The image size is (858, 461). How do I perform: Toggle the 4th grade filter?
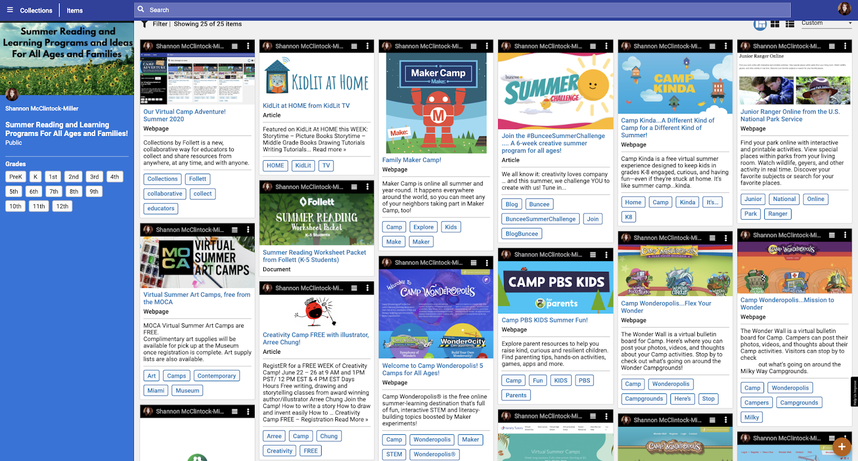pos(115,177)
